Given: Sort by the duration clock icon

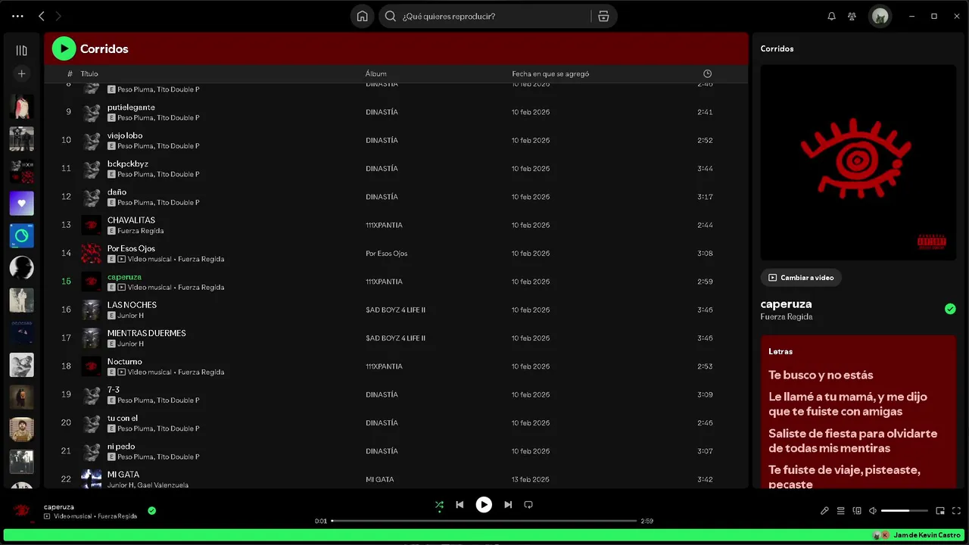Looking at the screenshot, I should point(707,73).
